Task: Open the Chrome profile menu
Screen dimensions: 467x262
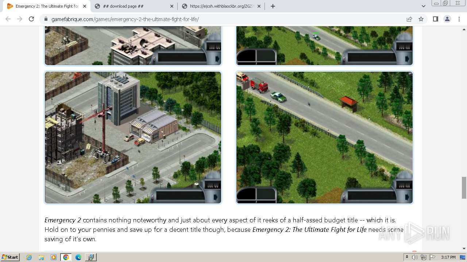Action: 447,19
